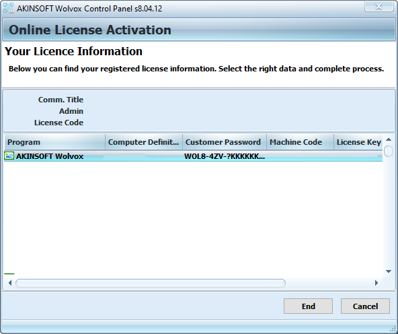
Task: Click the License Key column header
Action: coord(358,142)
